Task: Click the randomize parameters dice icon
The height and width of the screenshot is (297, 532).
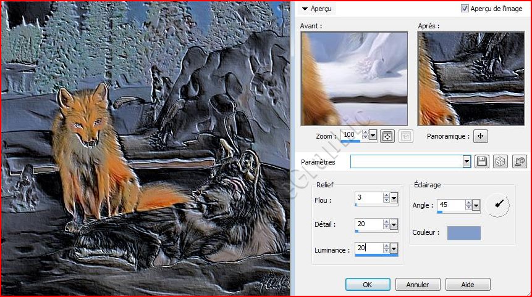Action: click(x=500, y=161)
